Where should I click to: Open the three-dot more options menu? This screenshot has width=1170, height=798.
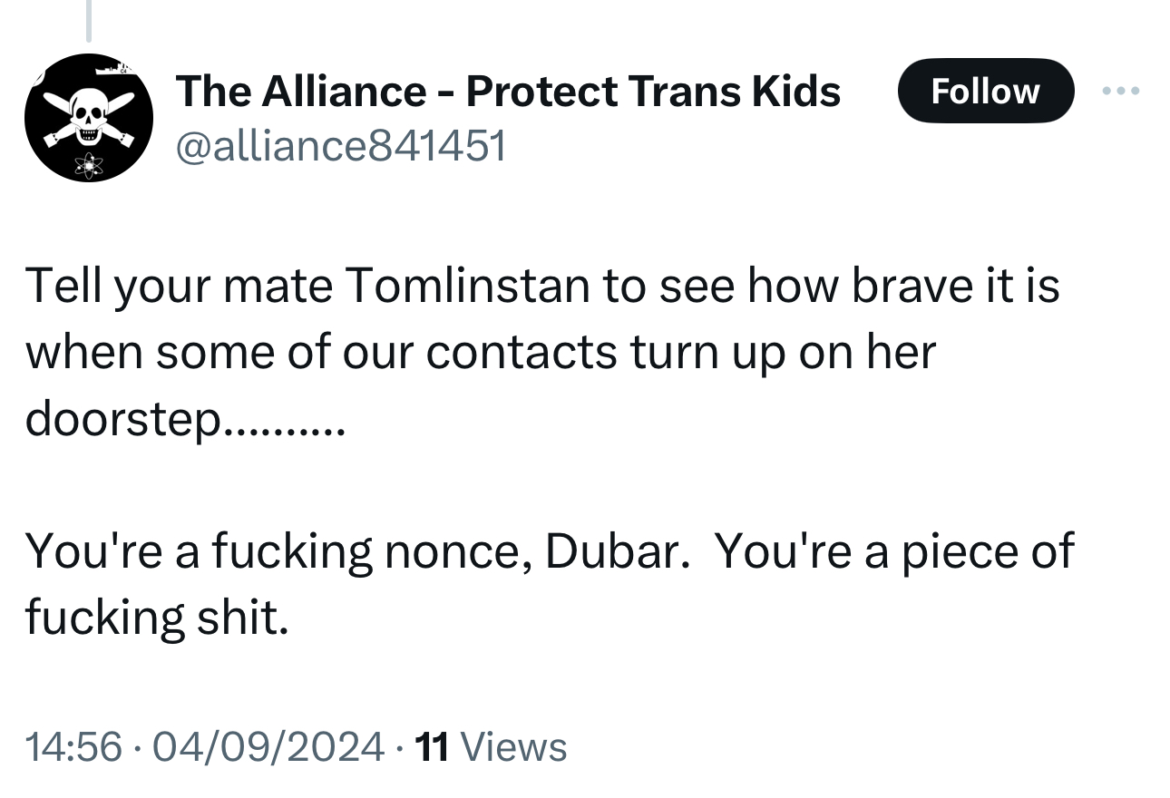[1120, 91]
